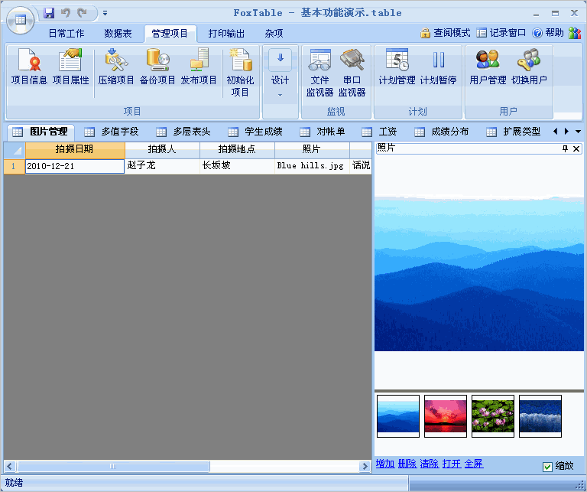Open the 多值字段 table tab

[x=112, y=132]
